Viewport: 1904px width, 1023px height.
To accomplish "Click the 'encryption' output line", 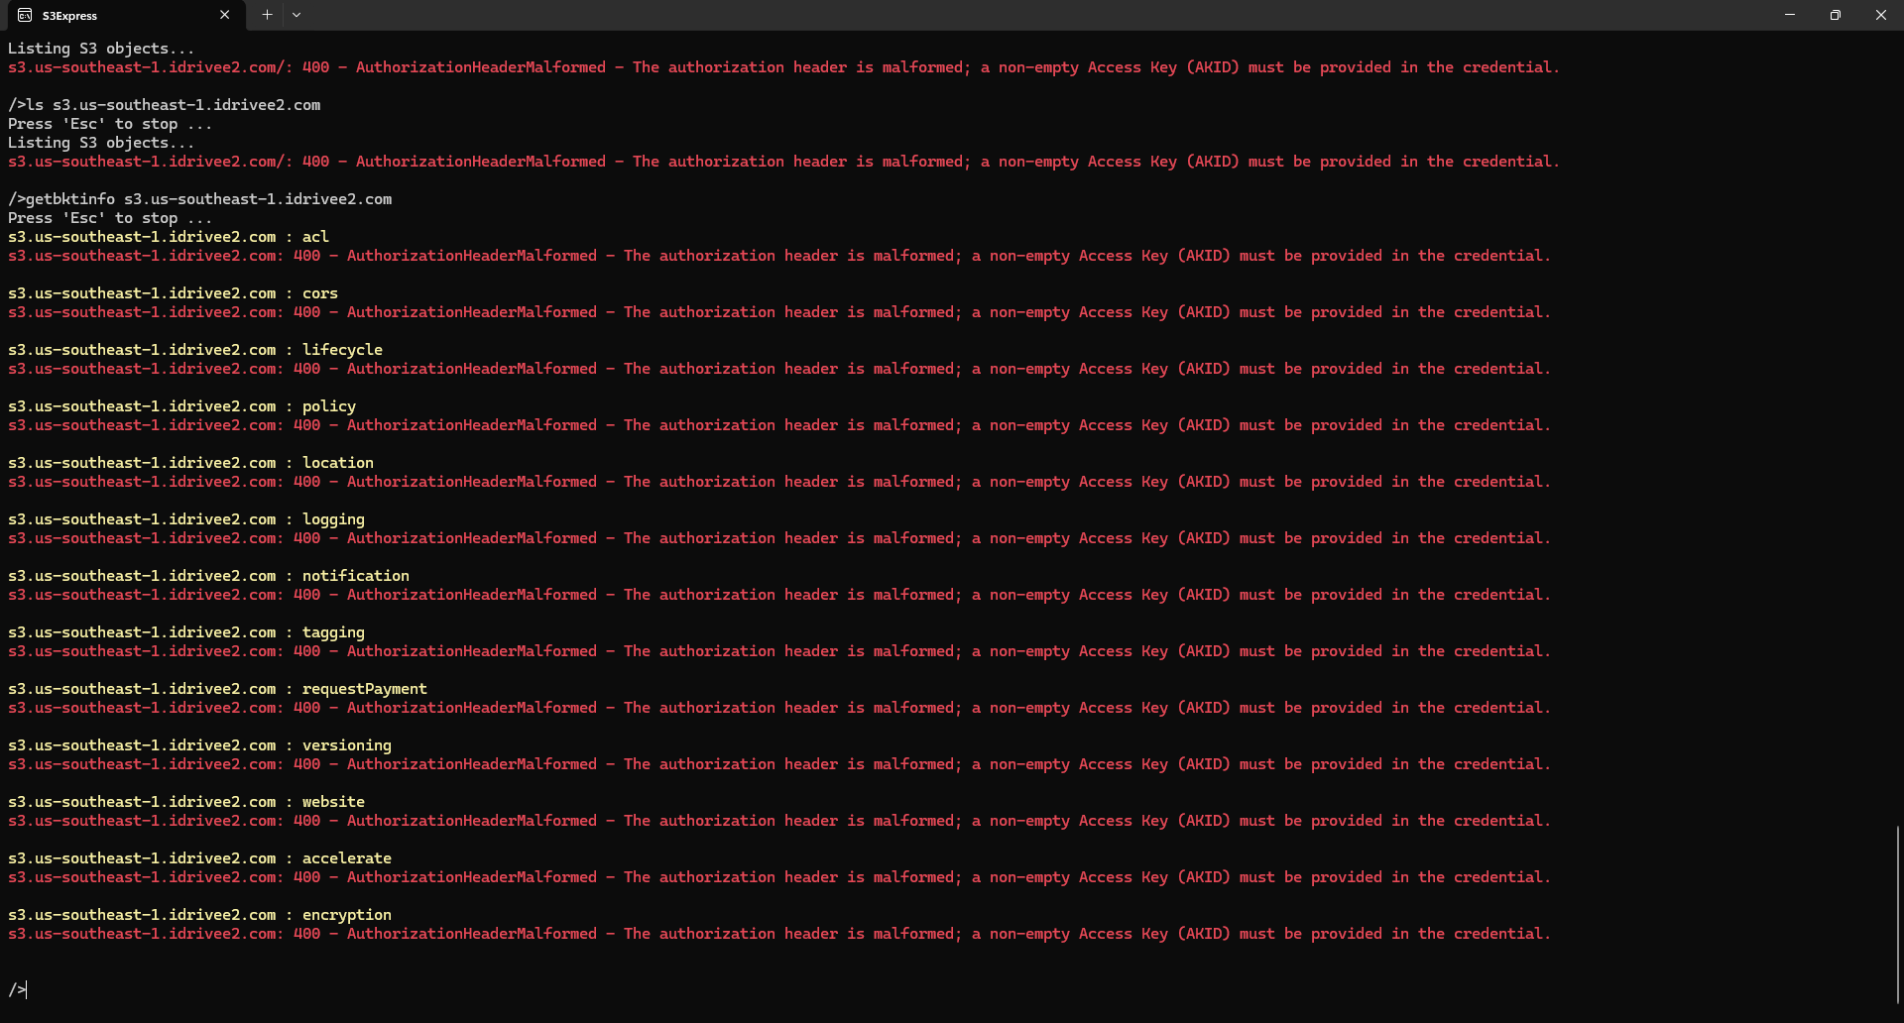I will coord(199,915).
